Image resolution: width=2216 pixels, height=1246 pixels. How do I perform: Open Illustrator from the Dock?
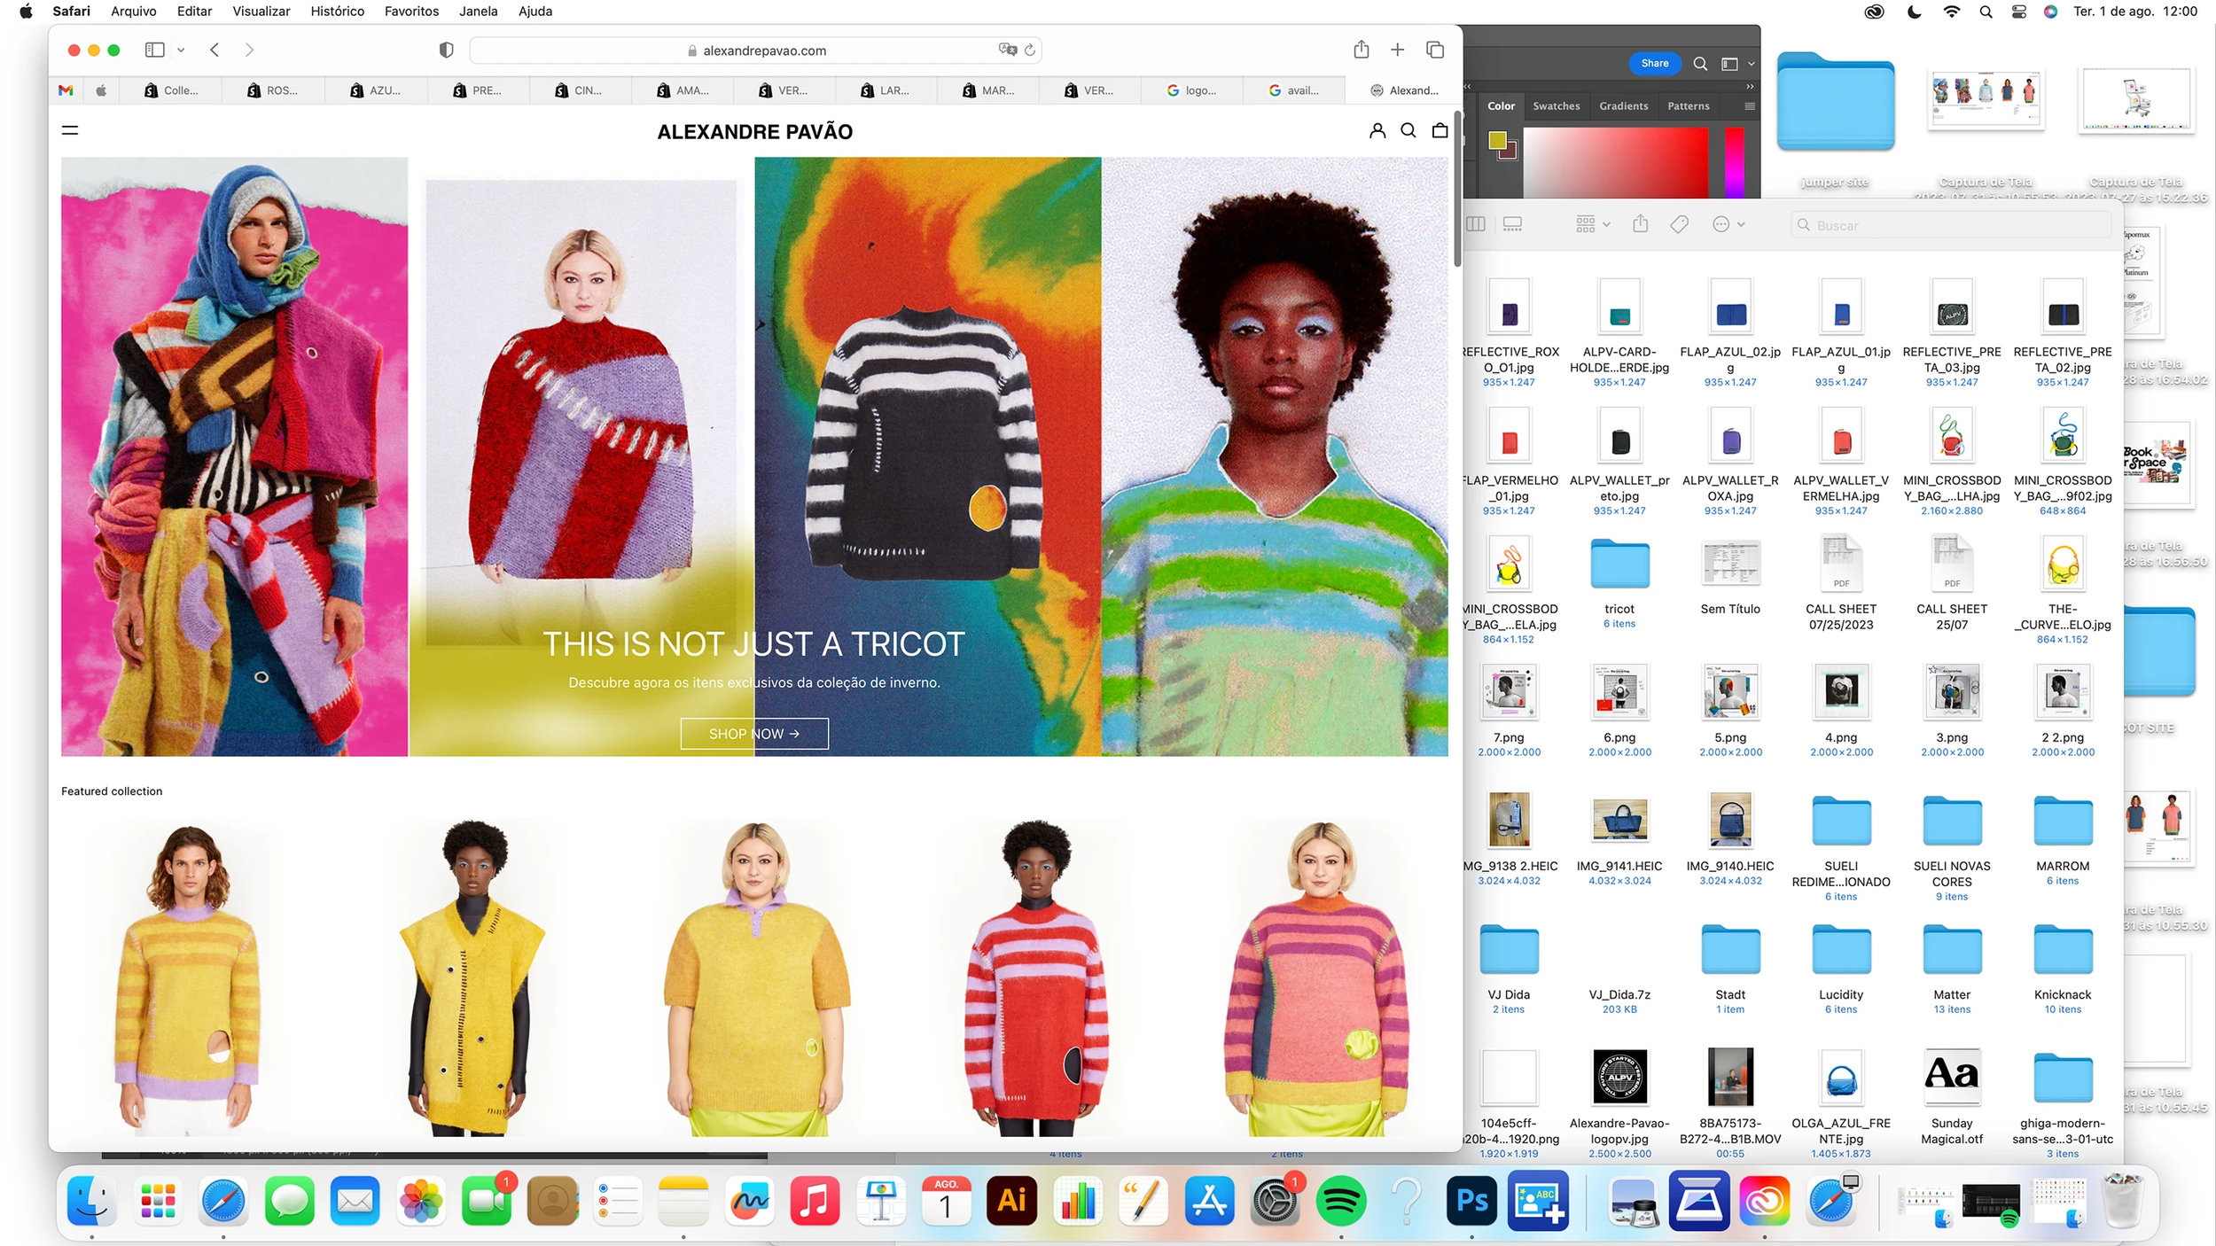click(1011, 1201)
